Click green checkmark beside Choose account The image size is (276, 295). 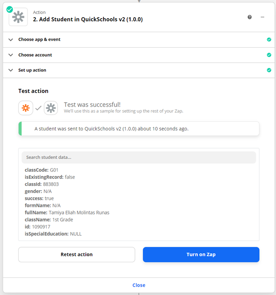[x=269, y=55]
